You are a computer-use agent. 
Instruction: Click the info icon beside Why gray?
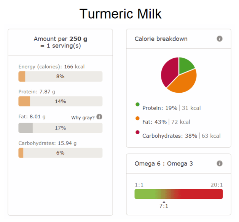[x=99, y=117]
